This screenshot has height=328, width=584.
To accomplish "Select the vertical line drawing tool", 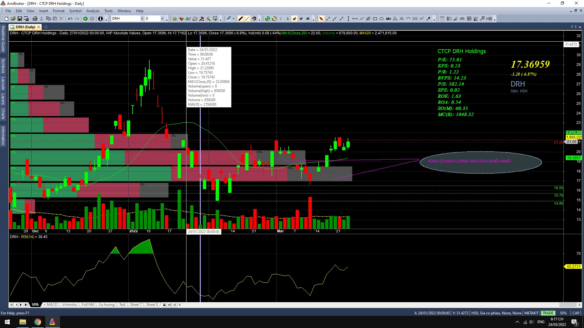I will pos(348,19).
